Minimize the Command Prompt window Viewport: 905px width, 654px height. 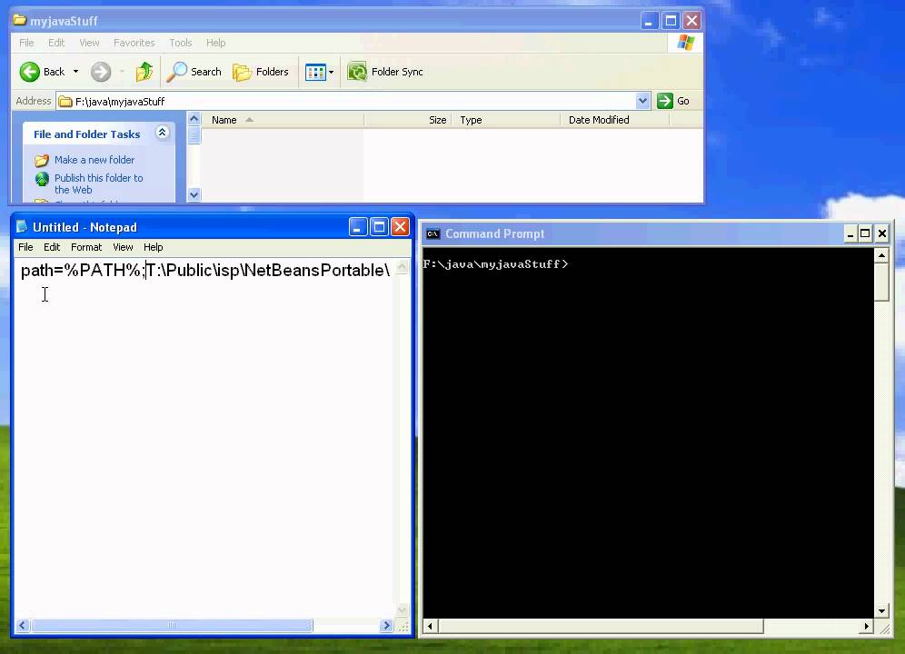click(850, 233)
